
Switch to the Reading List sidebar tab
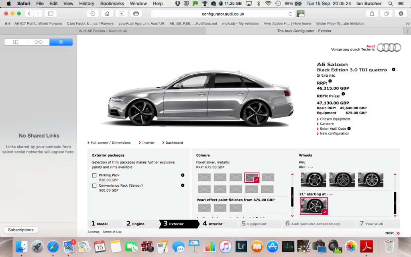[x=38, y=42]
